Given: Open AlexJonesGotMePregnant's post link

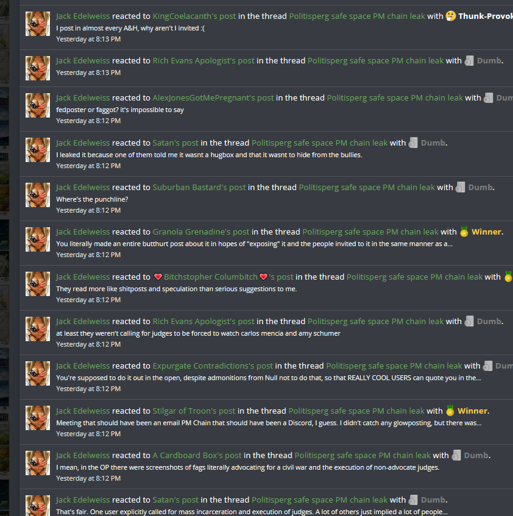Looking at the screenshot, I should pyautogui.click(x=213, y=97).
